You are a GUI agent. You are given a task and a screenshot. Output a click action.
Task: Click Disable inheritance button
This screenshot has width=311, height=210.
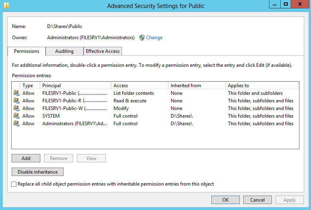[x=38, y=172]
